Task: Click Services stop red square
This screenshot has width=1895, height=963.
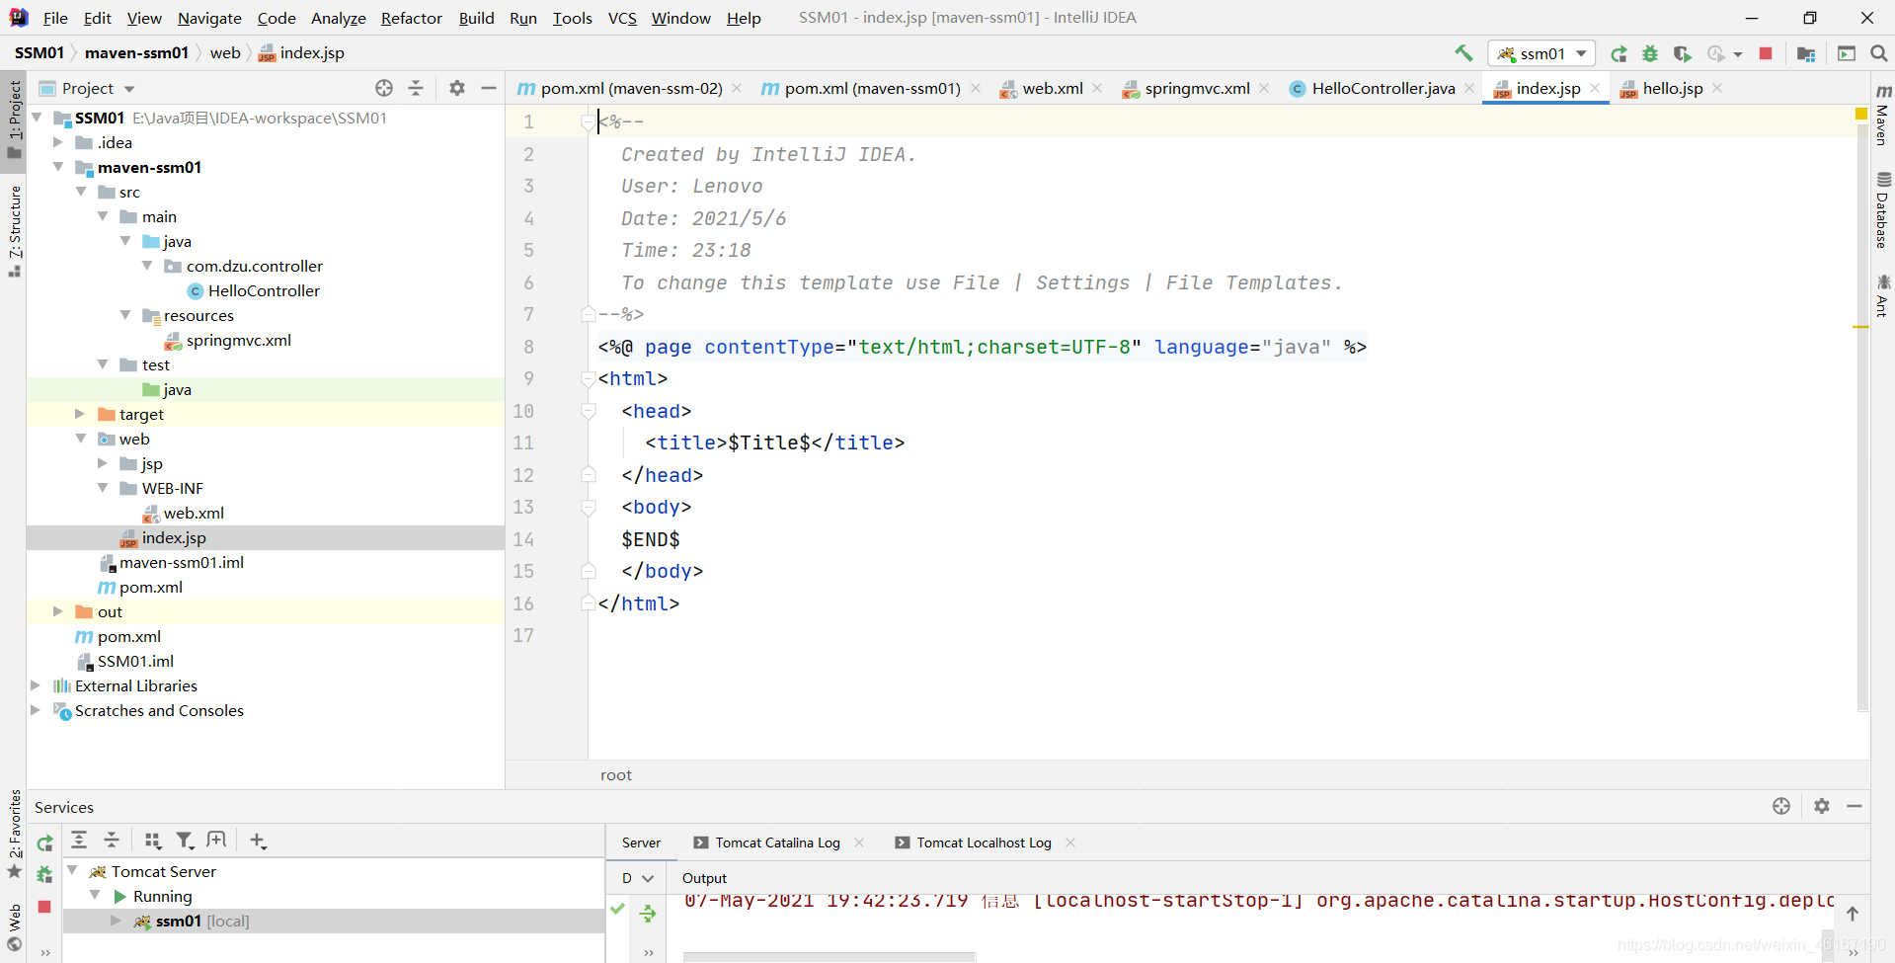Action: [x=44, y=906]
